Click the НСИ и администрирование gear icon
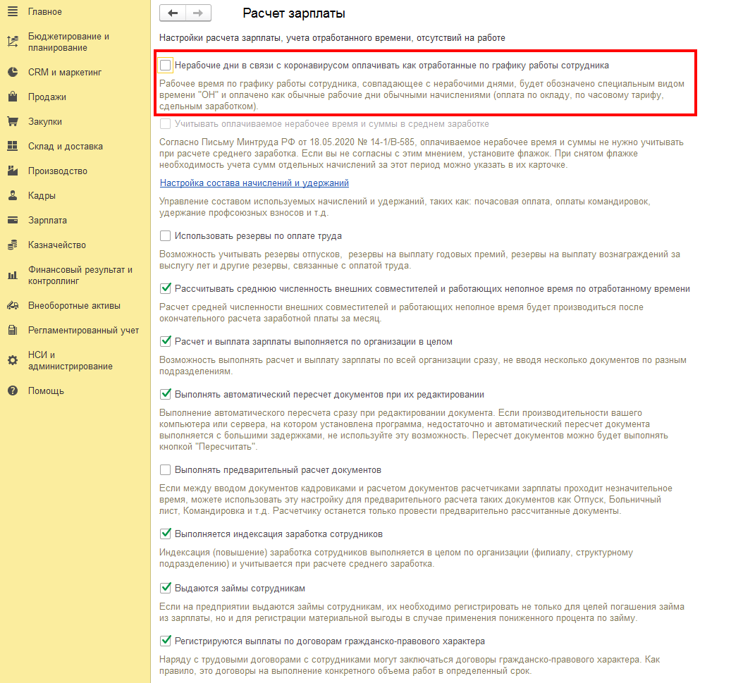Image resolution: width=743 pixels, height=683 pixels. point(13,360)
